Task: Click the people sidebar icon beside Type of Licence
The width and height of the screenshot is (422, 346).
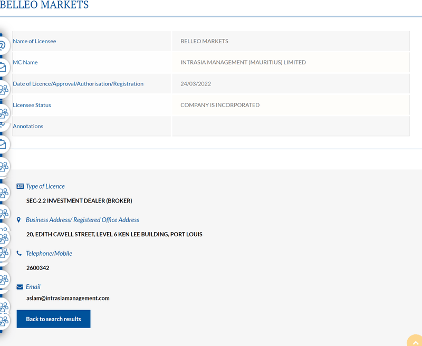Action: point(3,192)
